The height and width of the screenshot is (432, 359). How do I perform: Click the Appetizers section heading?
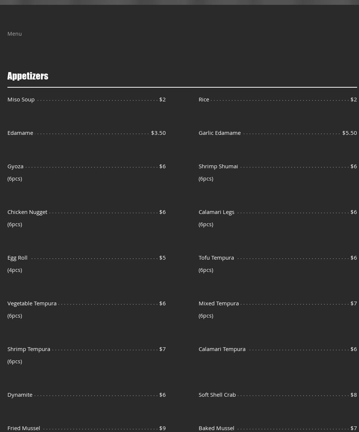(28, 76)
